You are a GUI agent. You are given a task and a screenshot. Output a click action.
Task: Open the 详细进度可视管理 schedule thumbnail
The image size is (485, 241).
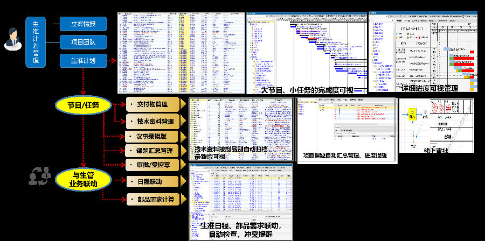click(422, 51)
